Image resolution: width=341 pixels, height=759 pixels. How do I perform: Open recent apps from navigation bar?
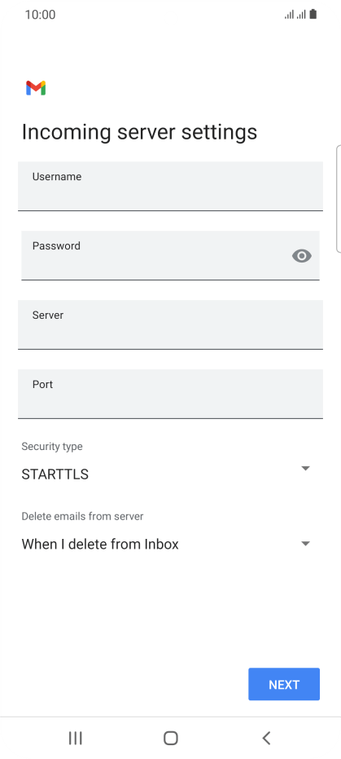(76, 738)
